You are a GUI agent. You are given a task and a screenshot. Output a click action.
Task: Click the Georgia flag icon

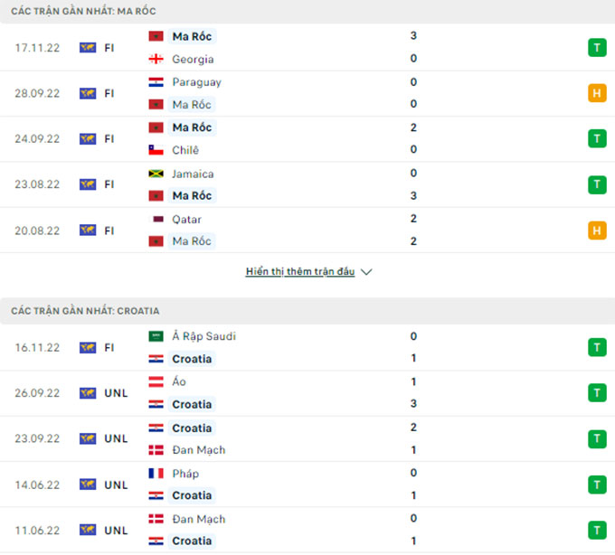point(155,59)
